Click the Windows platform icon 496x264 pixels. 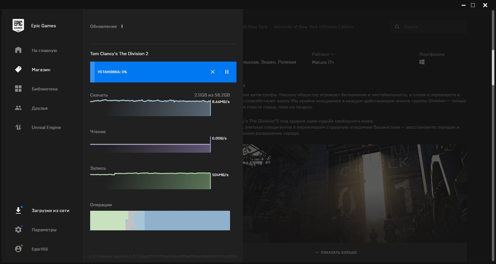(x=422, y=62)
